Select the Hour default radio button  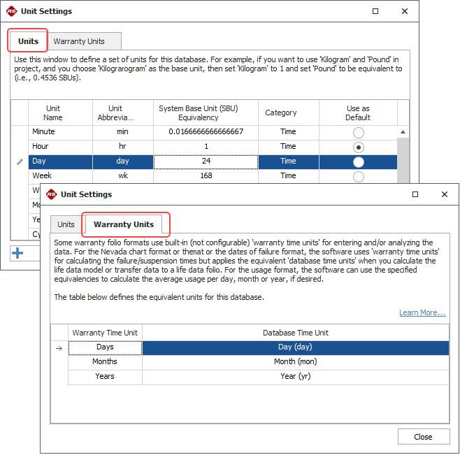coord(359,147)
